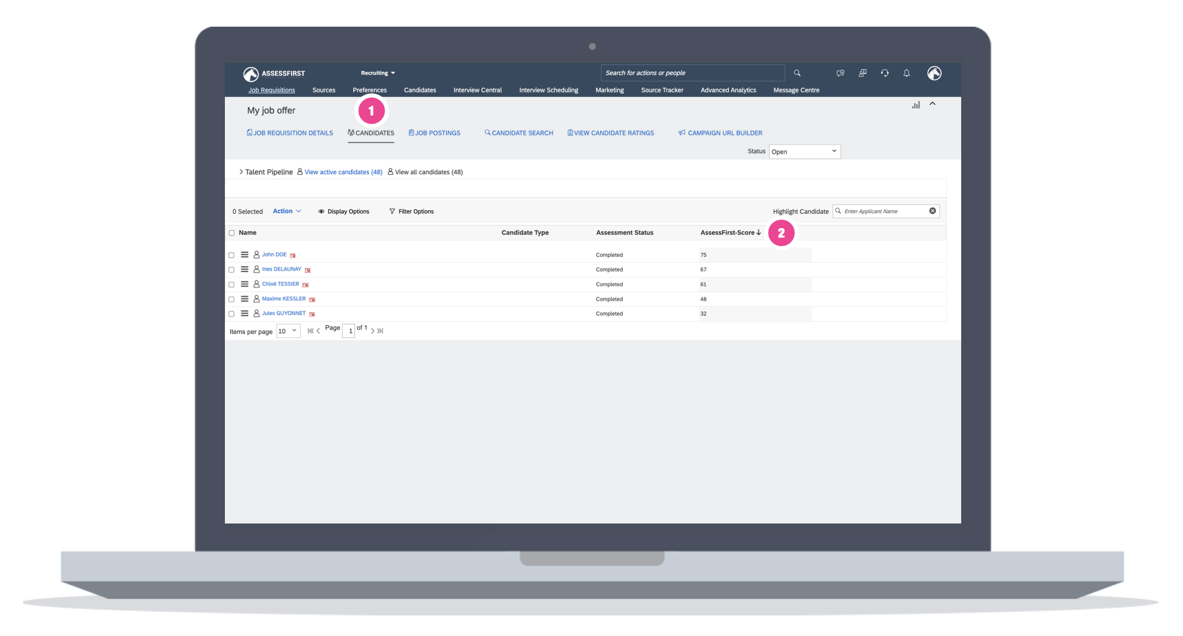The width and height of the screenshot is (1183, 636).
Task: Open the Items per page dropdown
Action: point(288,331)
